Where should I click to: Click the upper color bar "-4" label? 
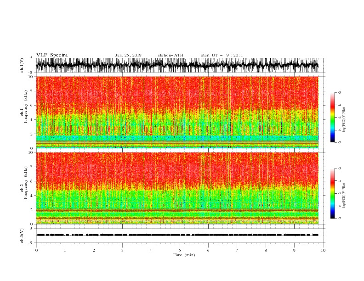[339, 105]
